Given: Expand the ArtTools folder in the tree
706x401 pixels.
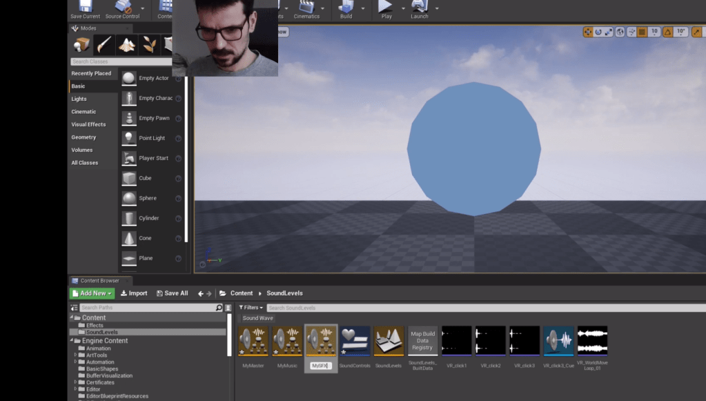Looking at the screenshot, I should [75, 355].
